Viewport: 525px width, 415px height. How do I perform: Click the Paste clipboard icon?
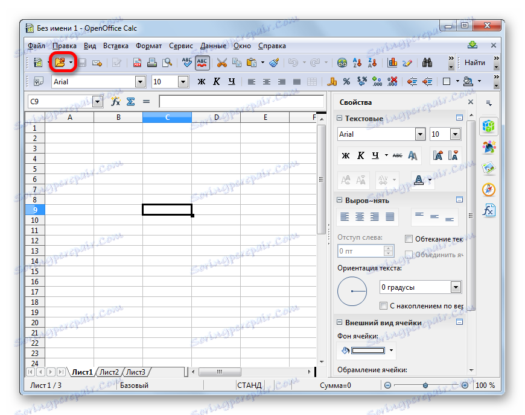[x=252, y=63]
